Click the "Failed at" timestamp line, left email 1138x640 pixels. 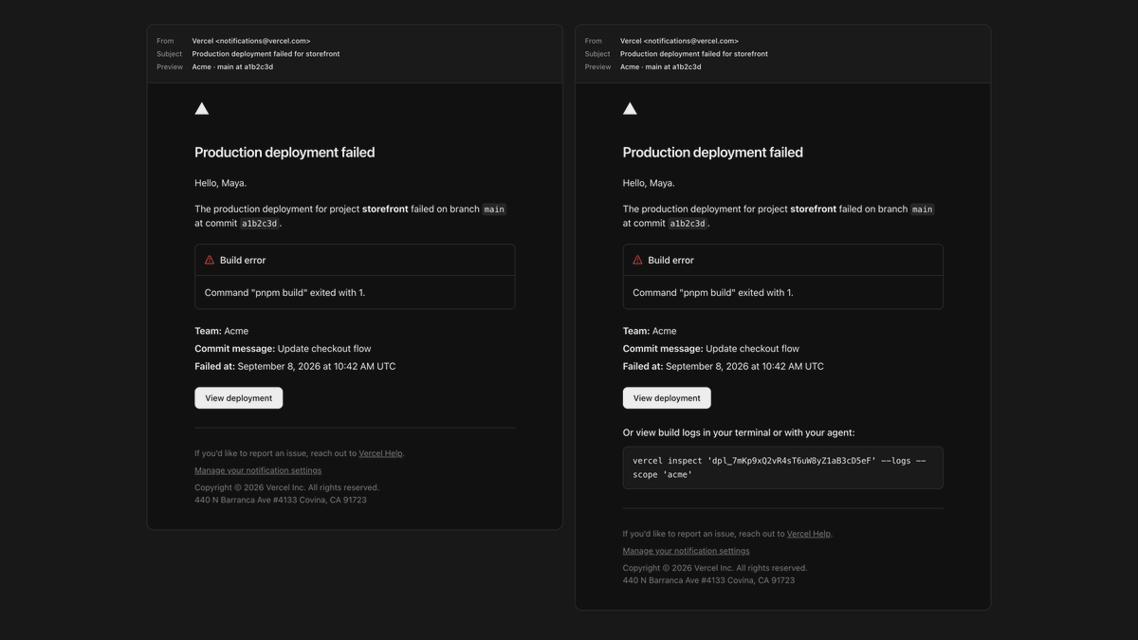click(295, 366)
